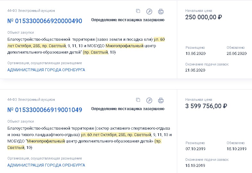Open procurement № 0153300066920000490

(45, 21)
